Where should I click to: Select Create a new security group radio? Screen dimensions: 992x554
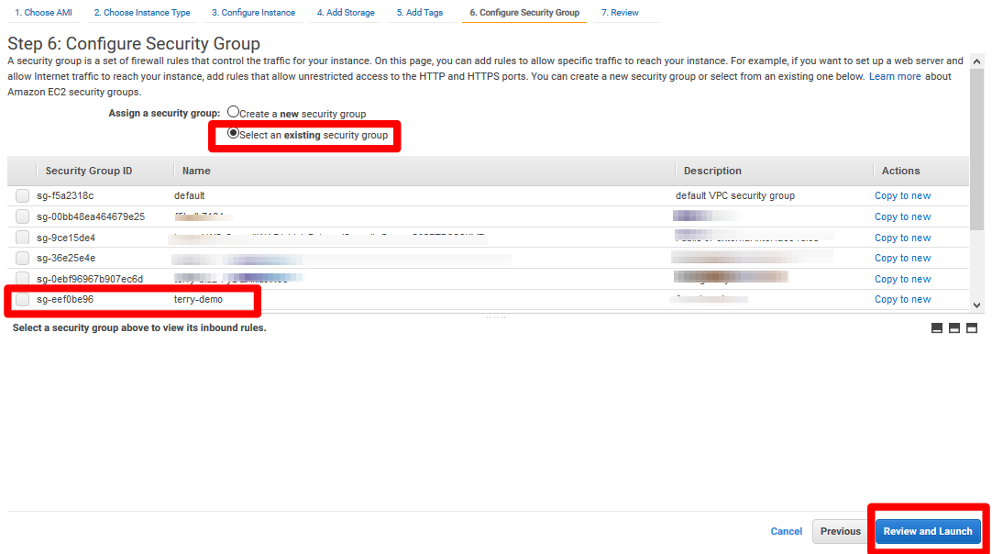233,112
